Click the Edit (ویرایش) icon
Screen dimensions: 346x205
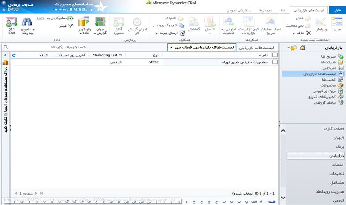[320, 22]
